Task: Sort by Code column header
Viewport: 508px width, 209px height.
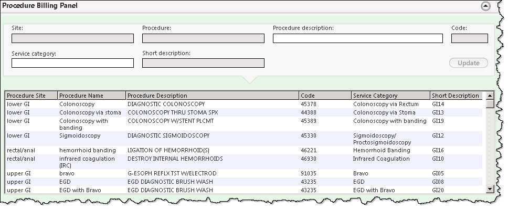Action: 325,96
